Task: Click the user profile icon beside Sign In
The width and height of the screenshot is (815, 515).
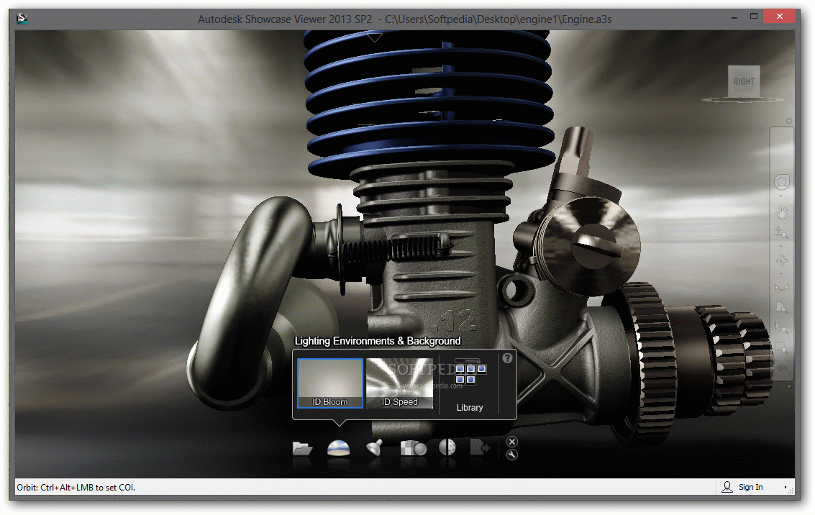Action: 727,487
